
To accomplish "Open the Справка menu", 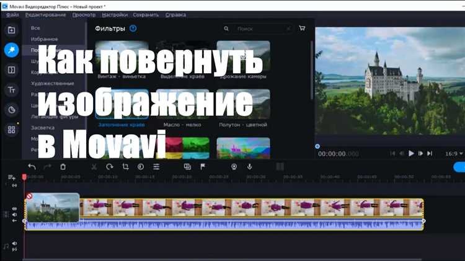I will [x=176, y=15].
